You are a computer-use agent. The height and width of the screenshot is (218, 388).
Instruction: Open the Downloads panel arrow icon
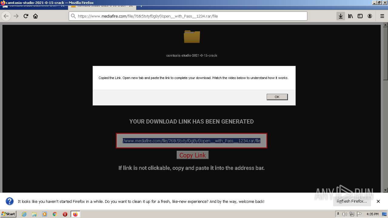(x=341, y=16)
